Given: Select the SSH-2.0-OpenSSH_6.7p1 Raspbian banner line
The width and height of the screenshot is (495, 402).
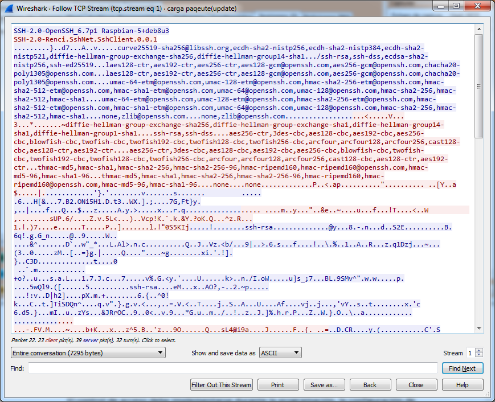Looking at the screenshot, I should pos(91,30).
